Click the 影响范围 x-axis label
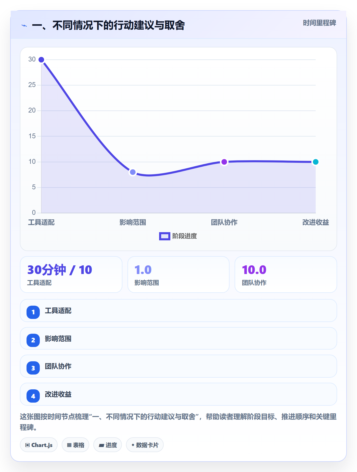 coord(133,222)
